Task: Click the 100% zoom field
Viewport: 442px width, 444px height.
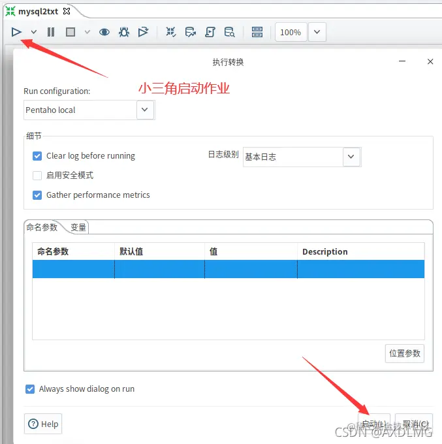Action: coord(291,32)
